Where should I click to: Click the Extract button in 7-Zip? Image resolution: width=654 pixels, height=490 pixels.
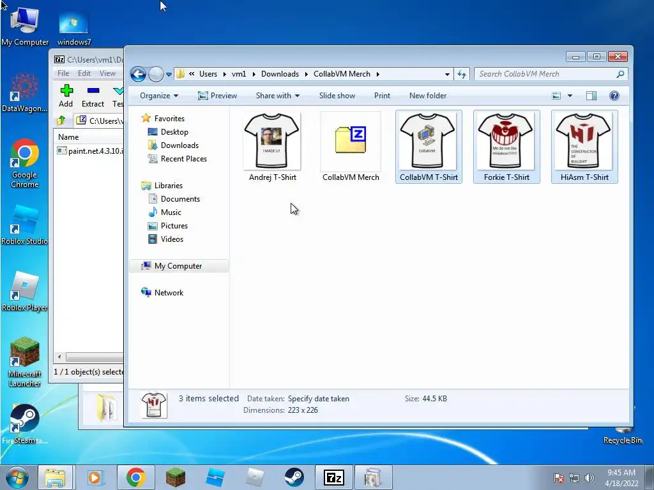click(93, 96)
